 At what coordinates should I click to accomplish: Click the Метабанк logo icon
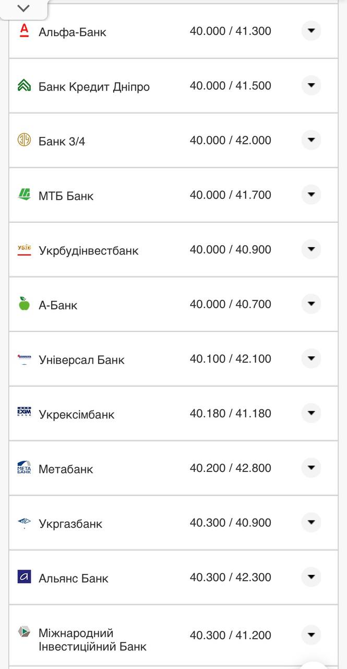click(x=24, y=468)
